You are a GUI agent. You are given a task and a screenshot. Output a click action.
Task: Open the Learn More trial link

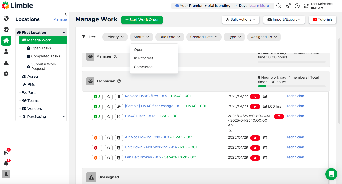pyautogui.click(x=259, y=5)
